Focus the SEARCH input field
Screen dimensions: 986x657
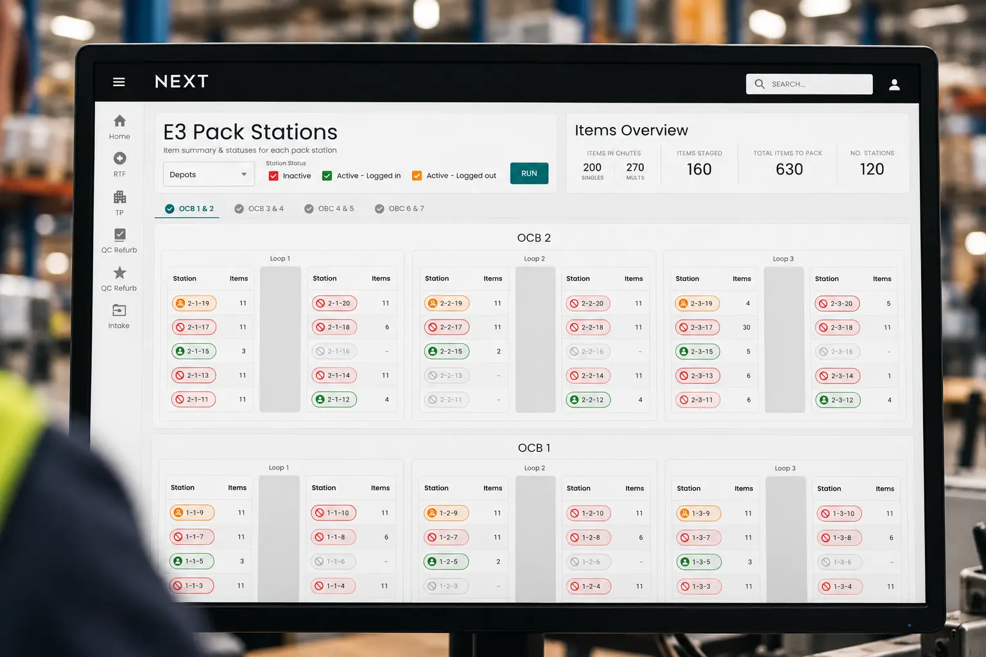point(809,84)
